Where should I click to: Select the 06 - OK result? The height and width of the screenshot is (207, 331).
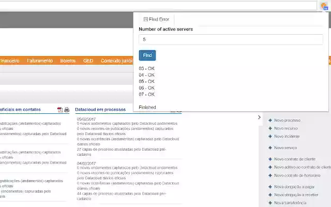tap(146, 88)
